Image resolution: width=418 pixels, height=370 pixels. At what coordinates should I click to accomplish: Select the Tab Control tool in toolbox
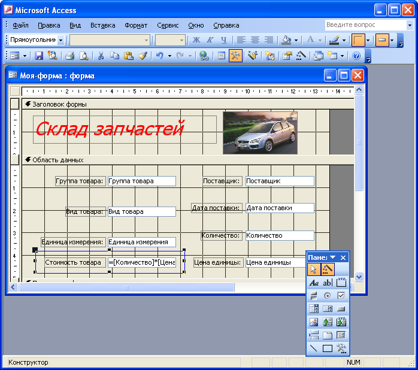click(328, 335)
